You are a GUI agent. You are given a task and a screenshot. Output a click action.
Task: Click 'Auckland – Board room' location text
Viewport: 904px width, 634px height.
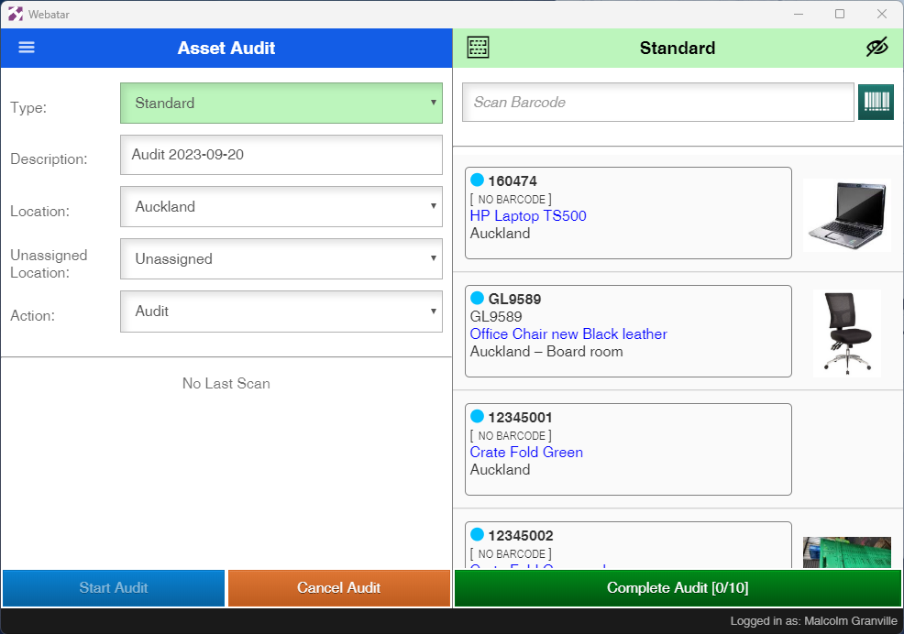click(x=546, y=352)
